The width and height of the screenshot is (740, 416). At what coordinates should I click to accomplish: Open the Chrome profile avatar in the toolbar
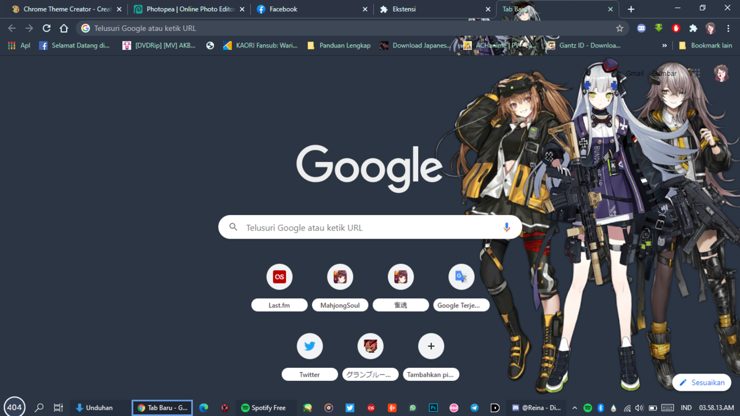[x=710, y=28]
